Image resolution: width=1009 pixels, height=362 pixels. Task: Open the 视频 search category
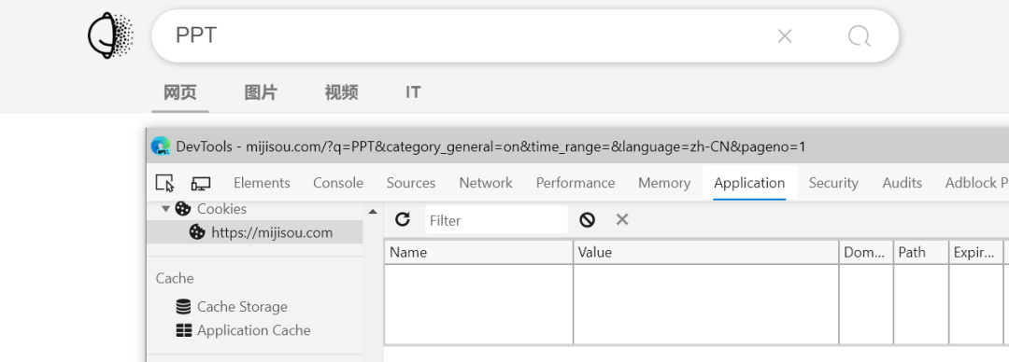click(x=341, y=92)
